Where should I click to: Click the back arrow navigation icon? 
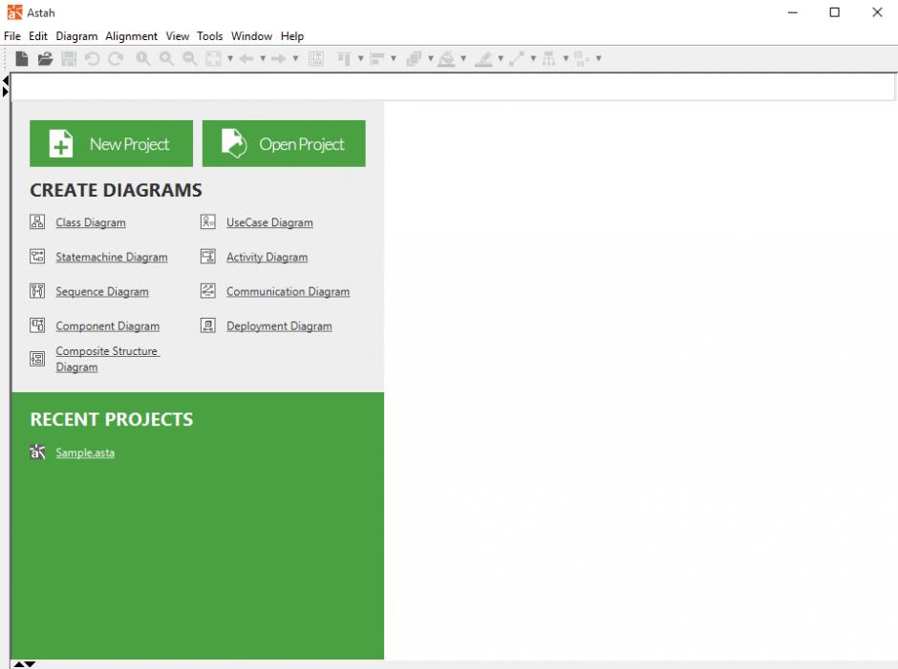246,58
